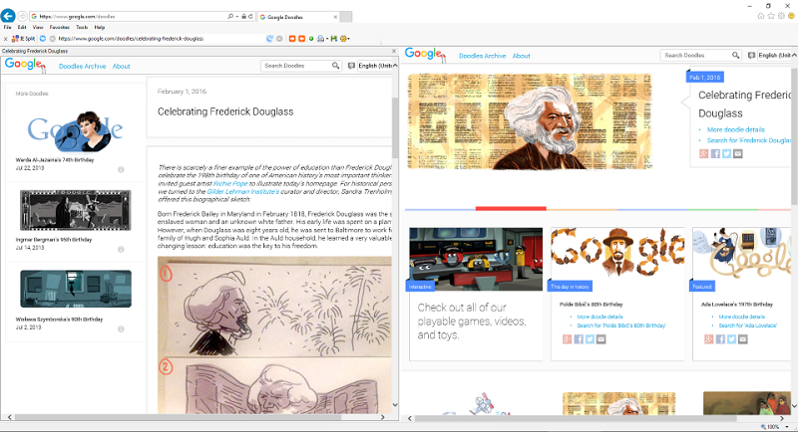Viewport: 798px width, 432px height.
Task: Click info icon for Warda Al-Jazairia's 74th Birthday
Action: (x=121, y=169)
